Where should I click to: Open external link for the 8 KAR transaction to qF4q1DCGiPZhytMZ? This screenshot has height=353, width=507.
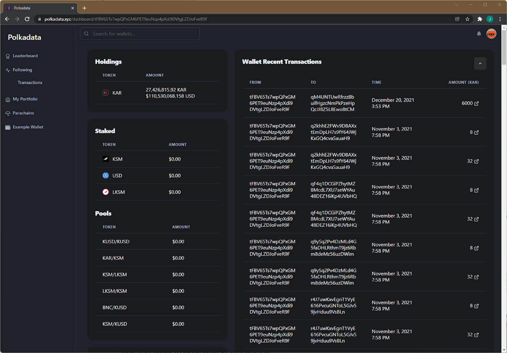(477, 190)
